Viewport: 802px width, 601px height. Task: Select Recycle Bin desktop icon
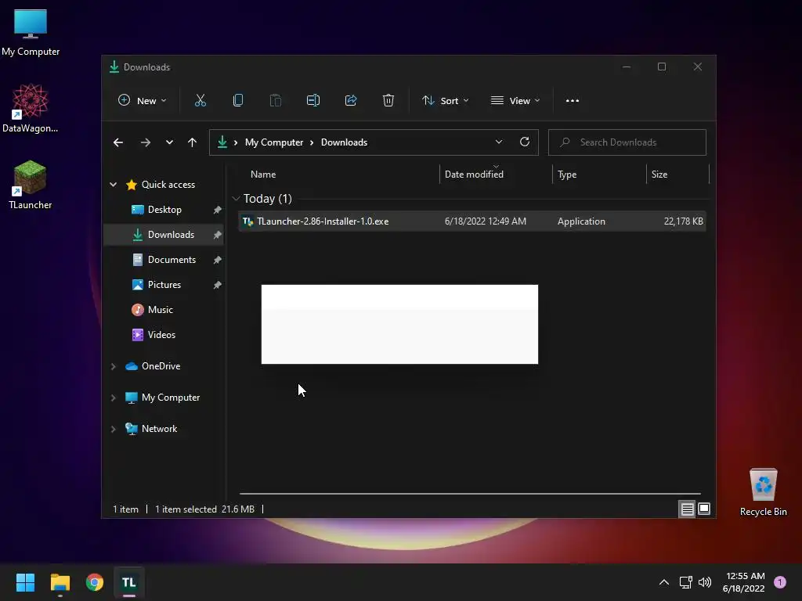[x=763, y=492]
